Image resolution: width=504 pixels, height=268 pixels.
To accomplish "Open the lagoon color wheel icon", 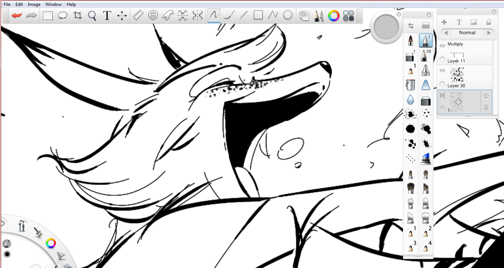I will (51, 243).
